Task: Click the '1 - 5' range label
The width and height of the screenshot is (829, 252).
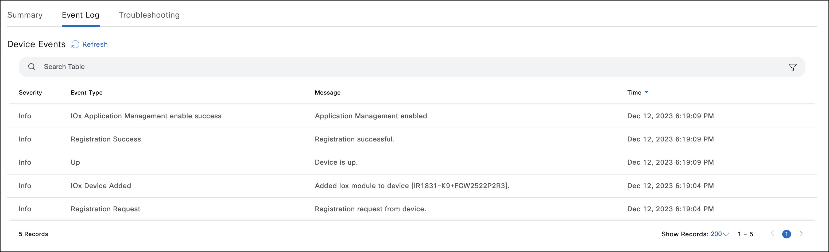Action: pos(745,234)
